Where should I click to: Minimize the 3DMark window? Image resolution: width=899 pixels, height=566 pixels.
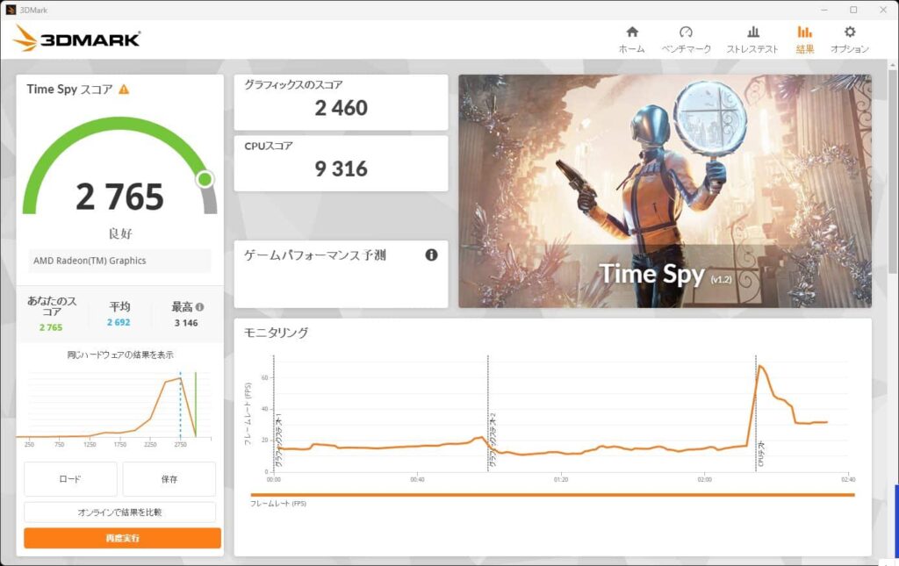(x=823, y=10)
